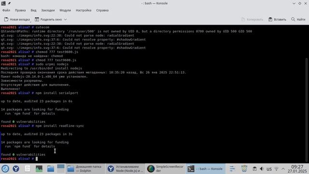Open the Правка menu
This screenshot has height=174, width=309.
tap(20, 10)
